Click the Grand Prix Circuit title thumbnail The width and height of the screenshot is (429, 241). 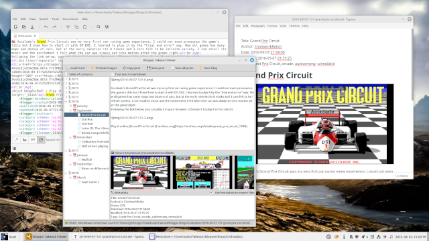click(140, 173)
